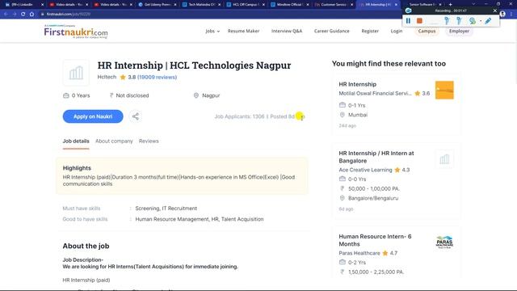
Task: Open the 19009 reviews link
Action: [x=157, y=78]
